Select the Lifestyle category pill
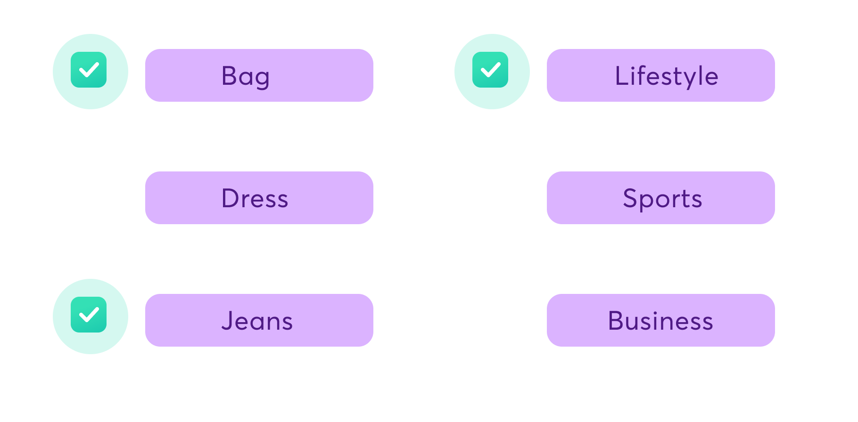This screenshot has width=858, height=422. (x=661, y=75)
